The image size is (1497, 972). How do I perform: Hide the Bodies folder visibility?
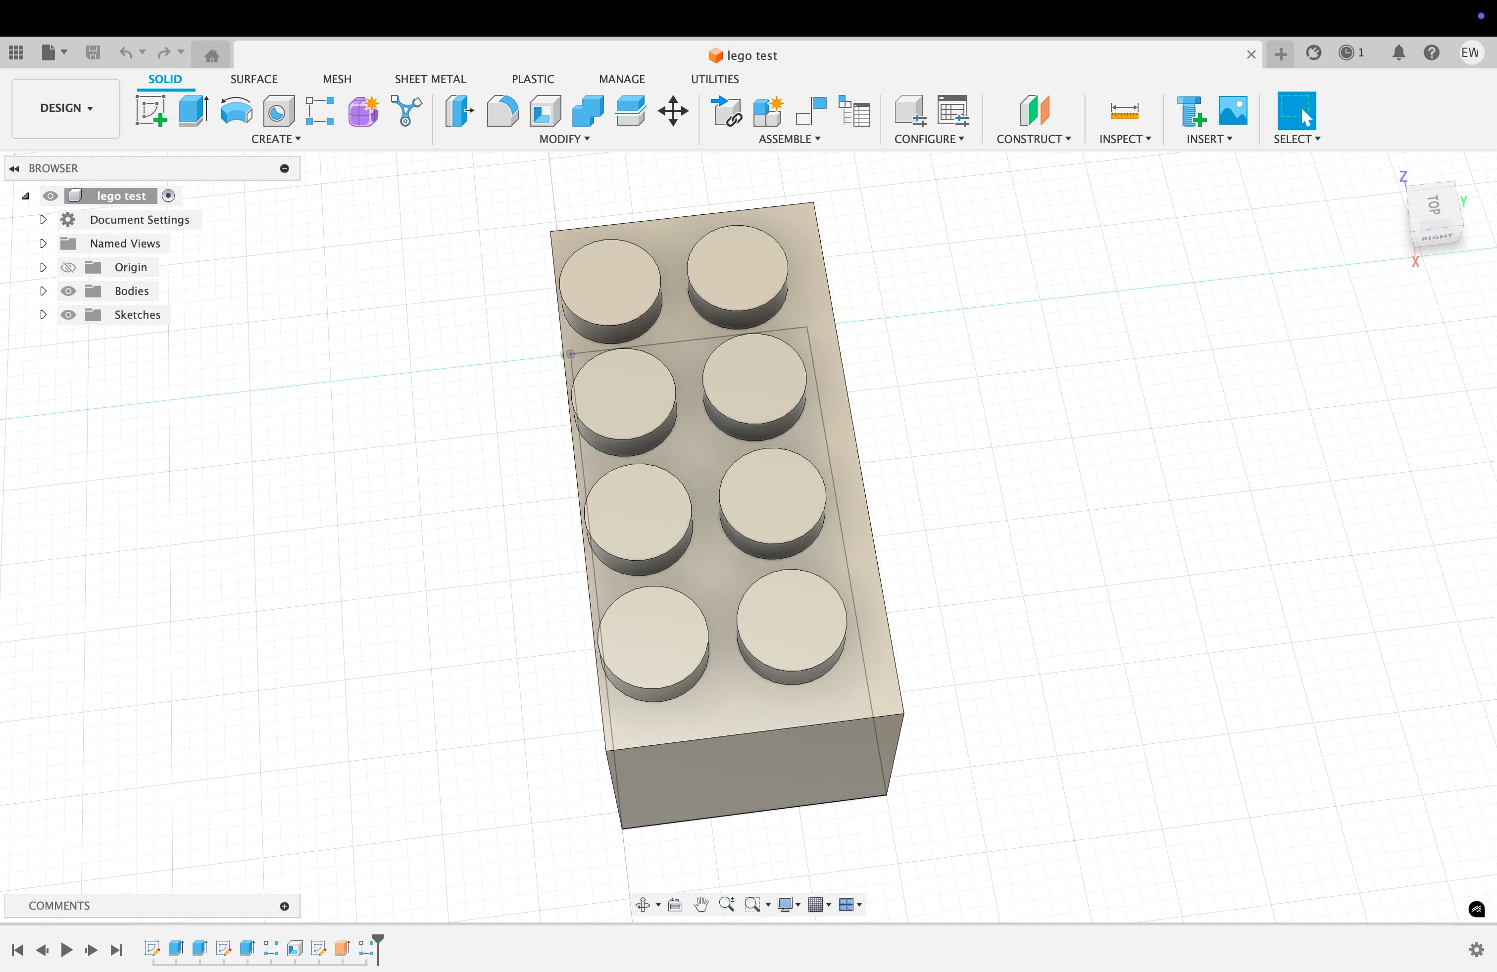68,291
